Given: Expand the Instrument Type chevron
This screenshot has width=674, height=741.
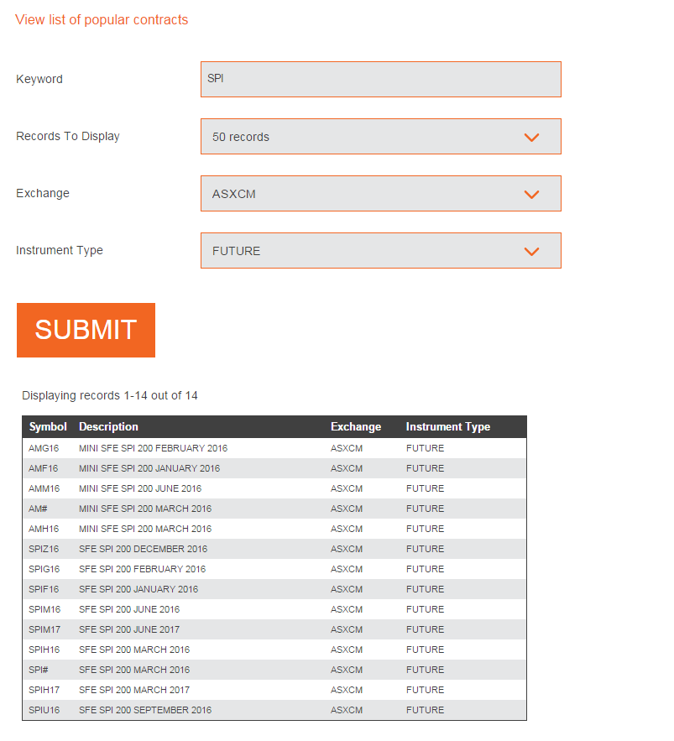Looking at the screenshot, I should (x=531, y=251).
